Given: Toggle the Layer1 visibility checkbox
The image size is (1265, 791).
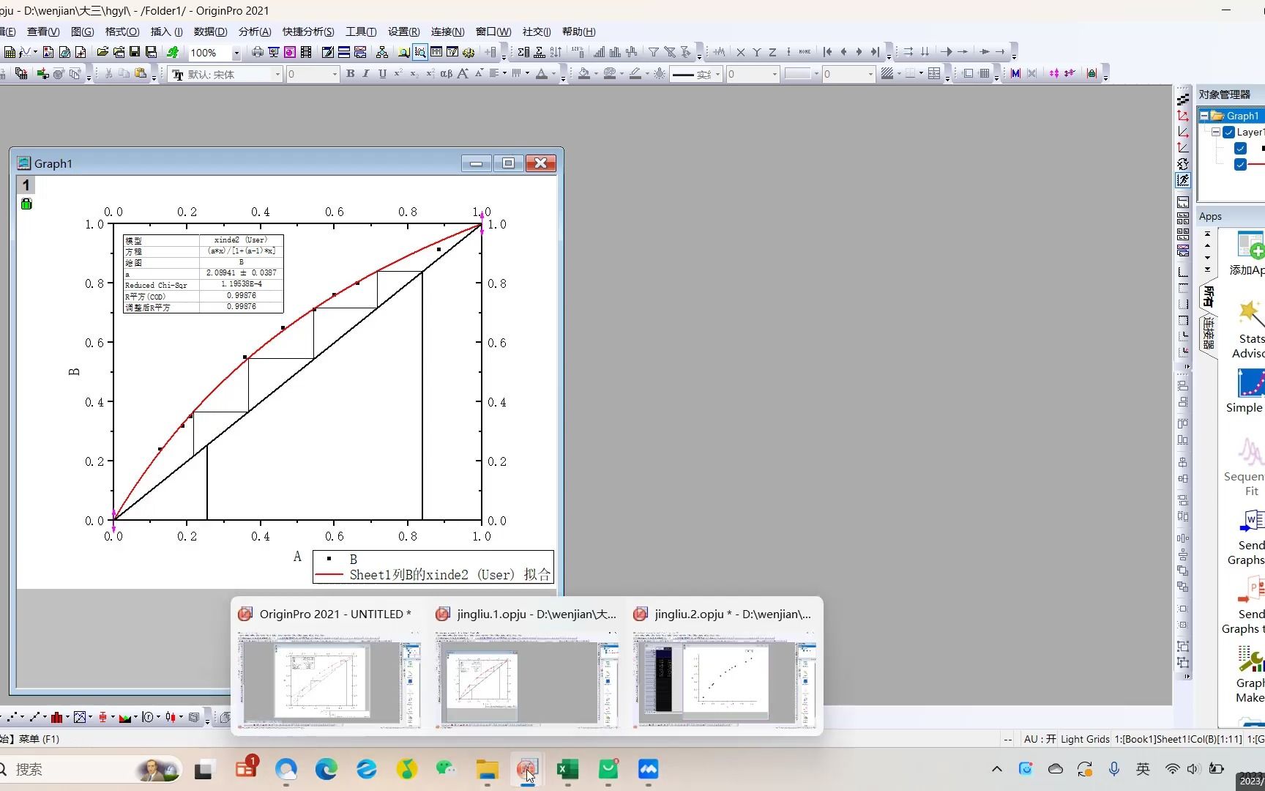Looking at the screenshot, I should (x=1229, y=133).
